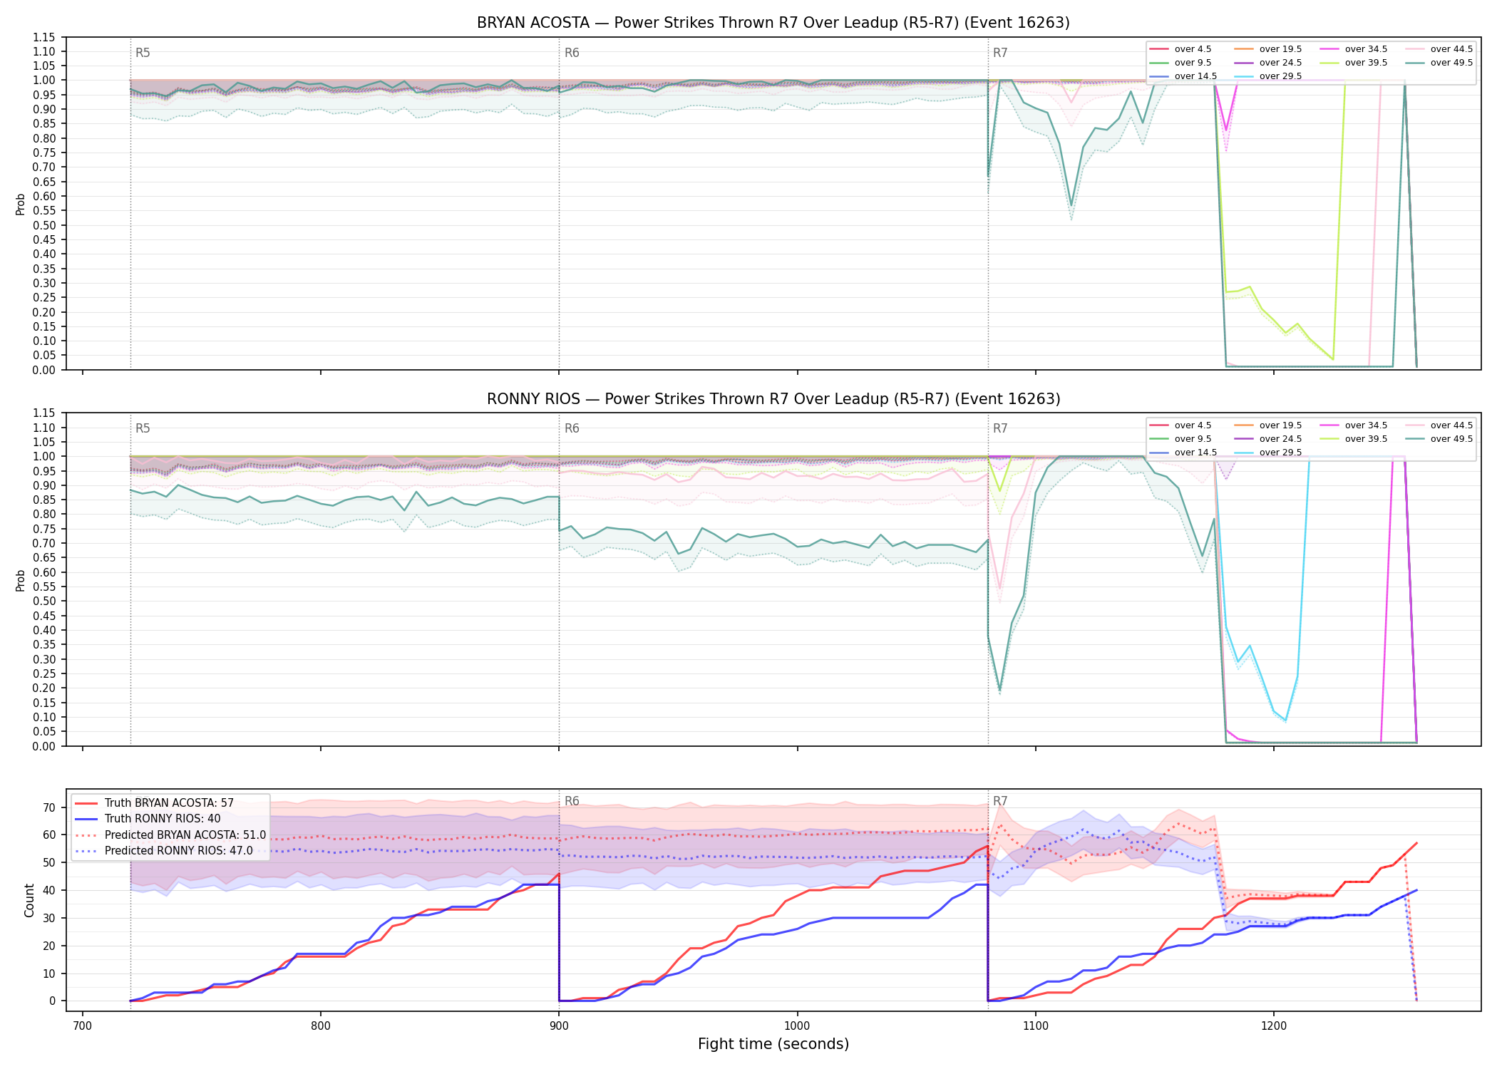Click the 'Count' y-axis label
This screenshot has height=1069, width=1497.
29,900
